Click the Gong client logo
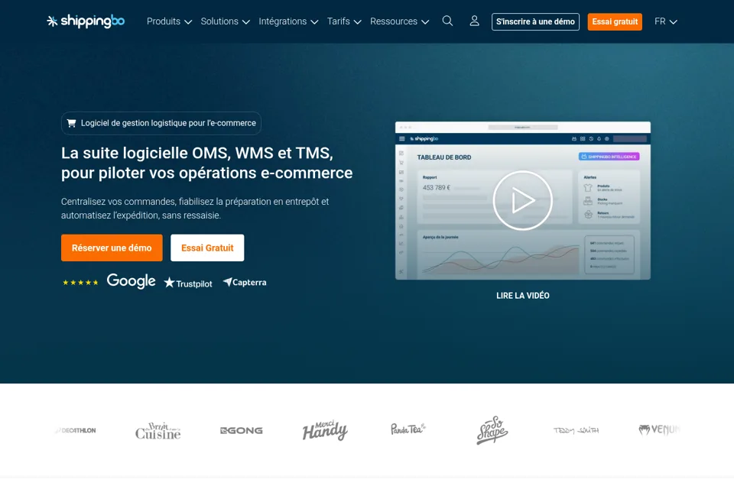 tap(242, 430)
